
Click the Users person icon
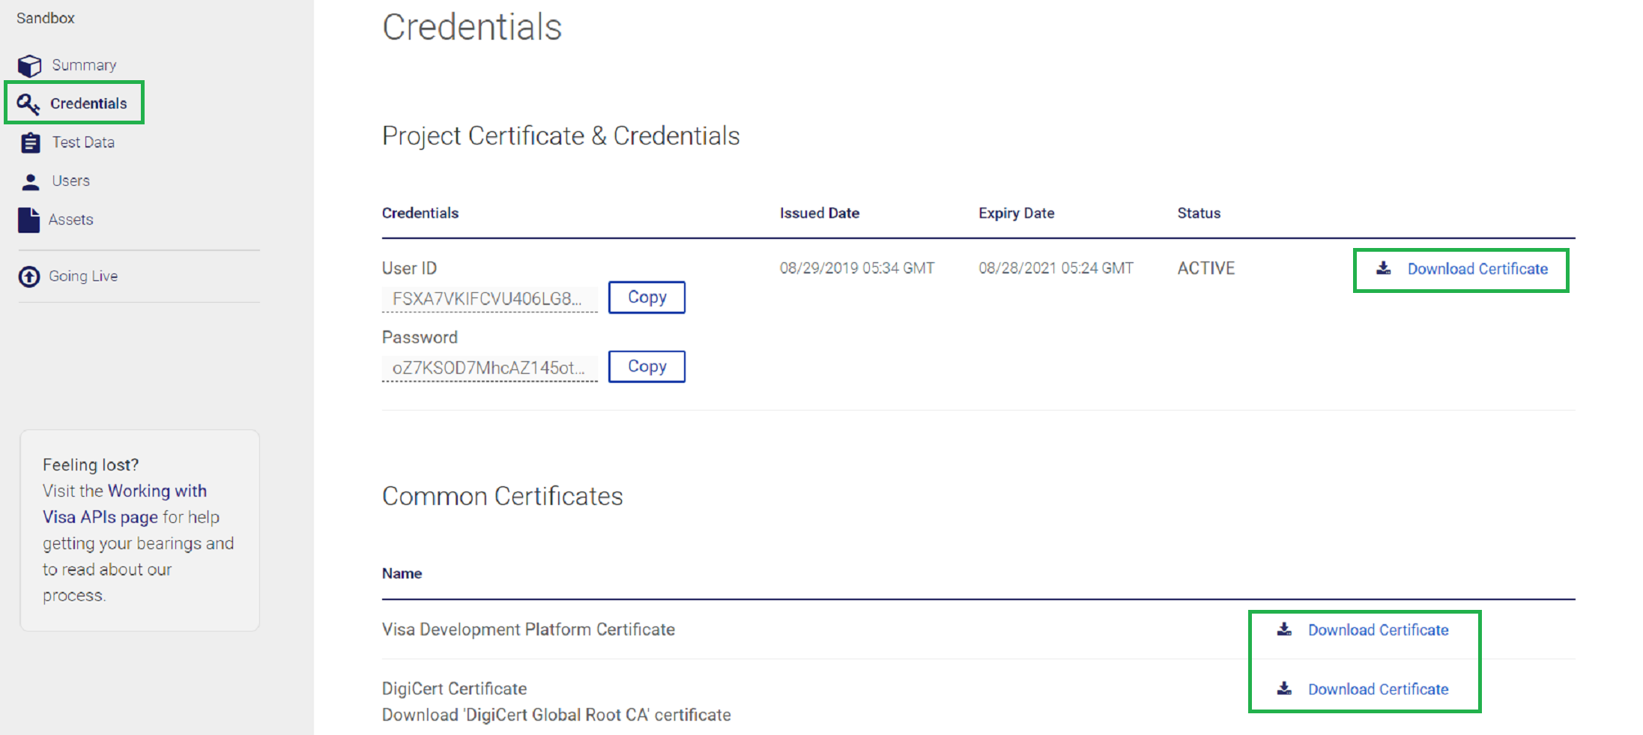click(x=31, y=181)
